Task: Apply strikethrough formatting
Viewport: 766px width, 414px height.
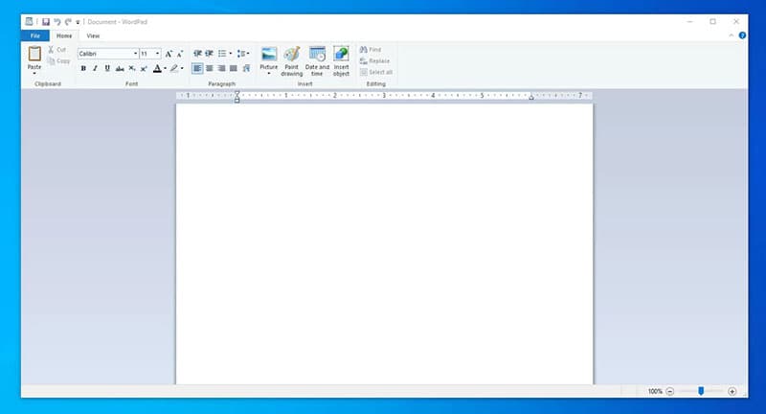Action: pos(119,69)
